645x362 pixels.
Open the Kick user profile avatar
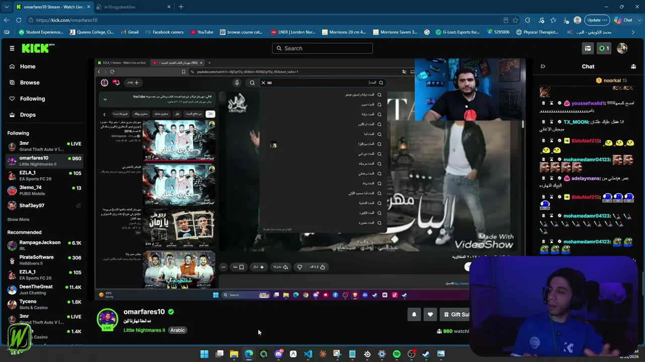622,48
